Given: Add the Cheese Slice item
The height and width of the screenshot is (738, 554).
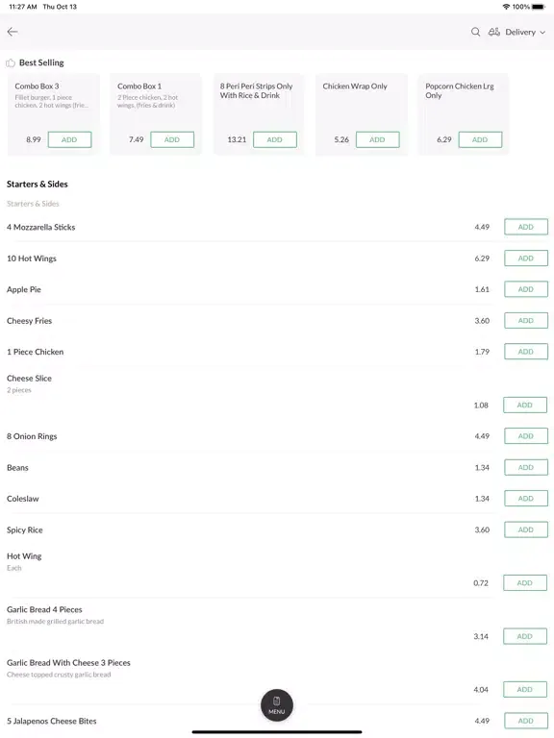Looking at the screenshot, I should pyautogui.click(x=525, y=406).
